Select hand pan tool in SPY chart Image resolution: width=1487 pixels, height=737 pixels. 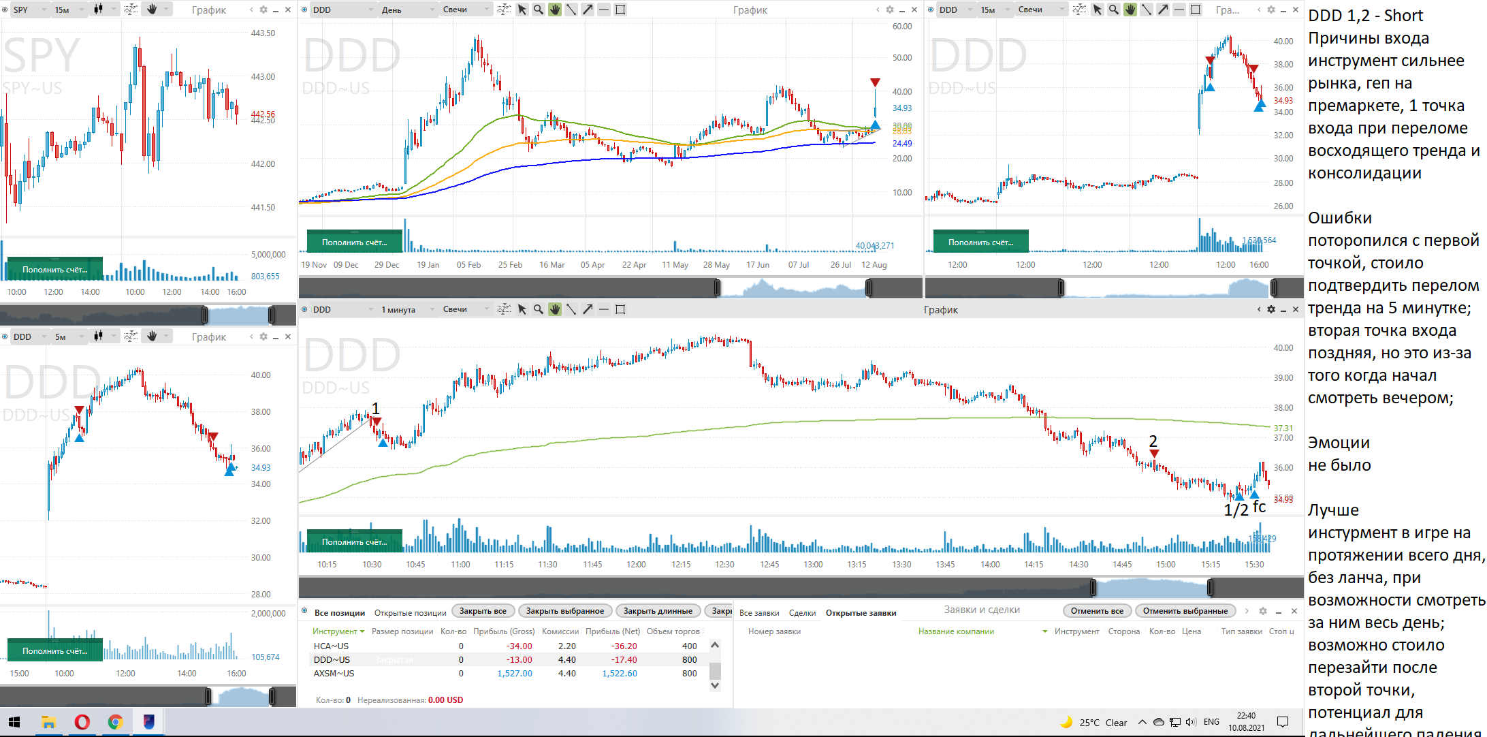click(152, 10)
